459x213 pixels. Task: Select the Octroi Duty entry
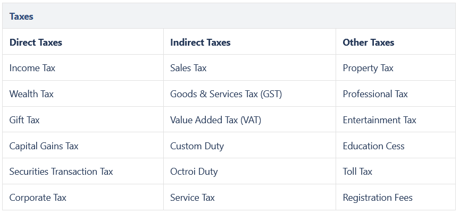click(x=194, y=172)
